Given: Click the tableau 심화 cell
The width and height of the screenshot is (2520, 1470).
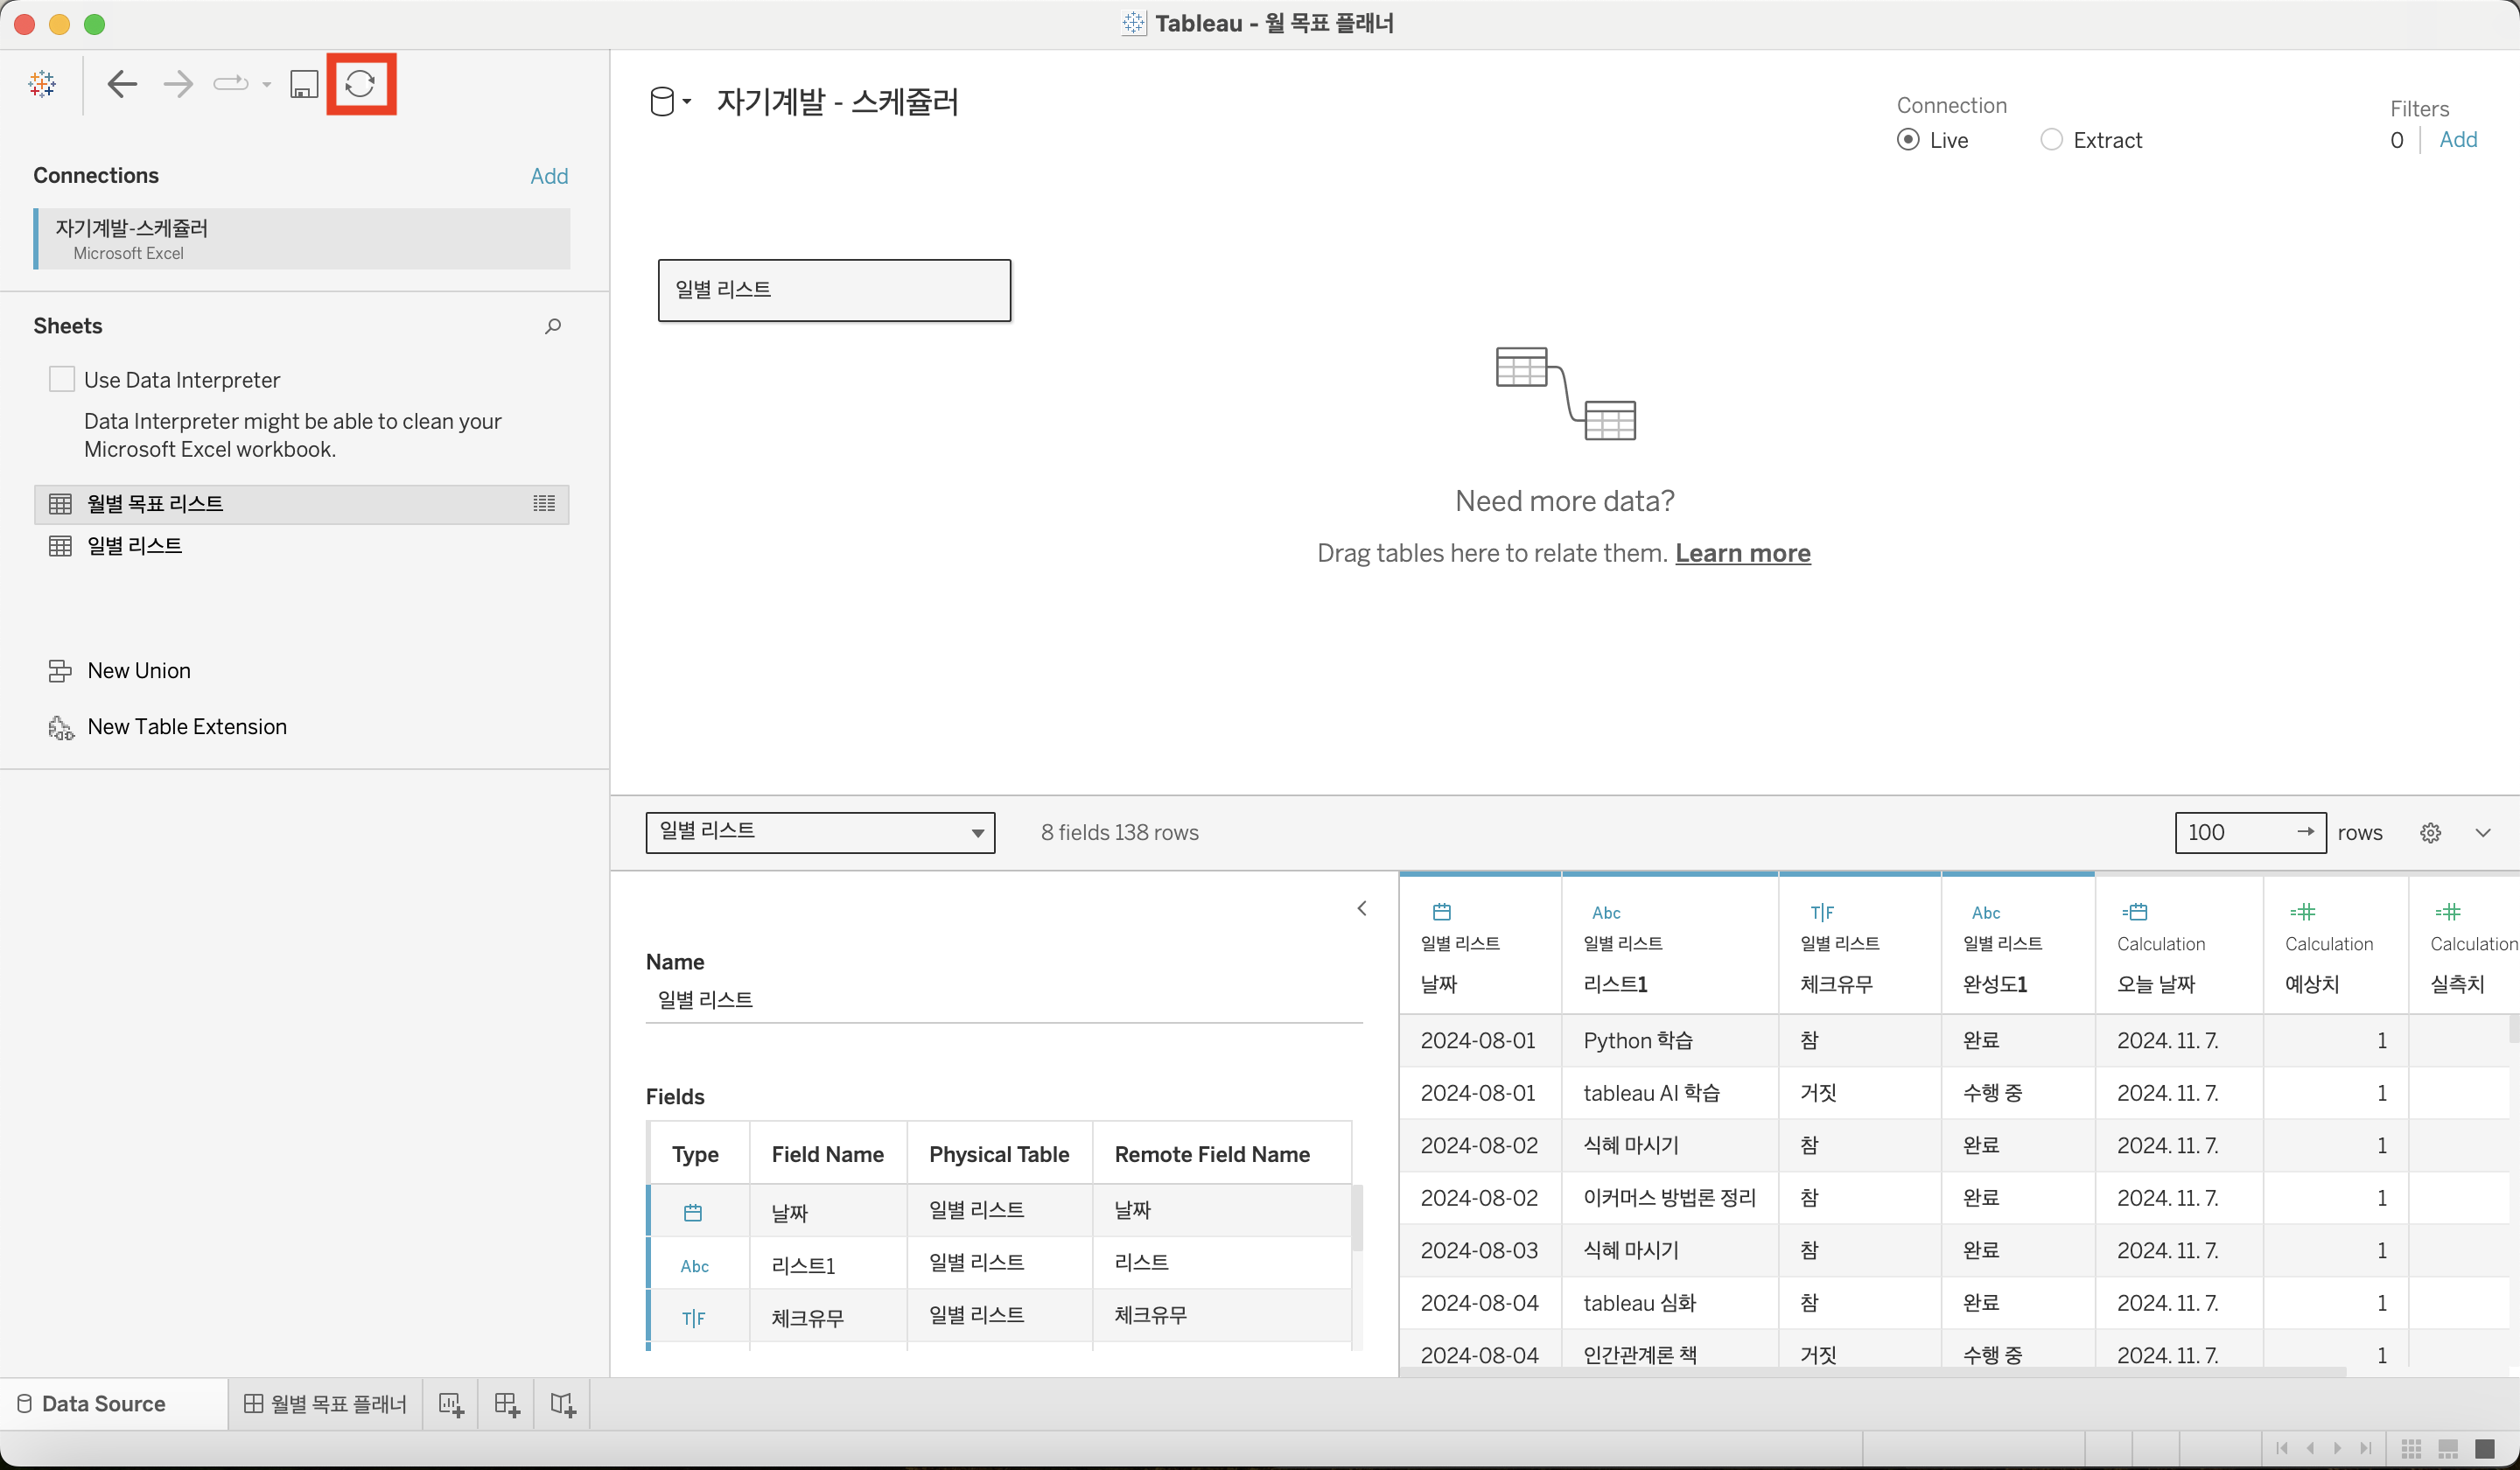Looking at the screenshot, I should coord(1670,1303).
